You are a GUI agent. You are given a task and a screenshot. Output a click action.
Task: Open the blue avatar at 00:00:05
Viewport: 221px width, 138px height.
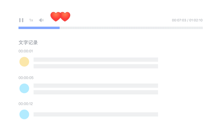pos(24,89)
